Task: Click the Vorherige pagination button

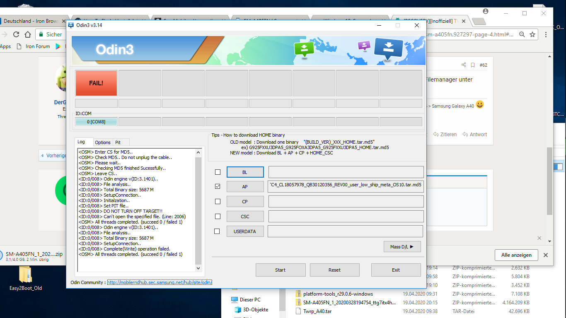Action: click(54, 155)
